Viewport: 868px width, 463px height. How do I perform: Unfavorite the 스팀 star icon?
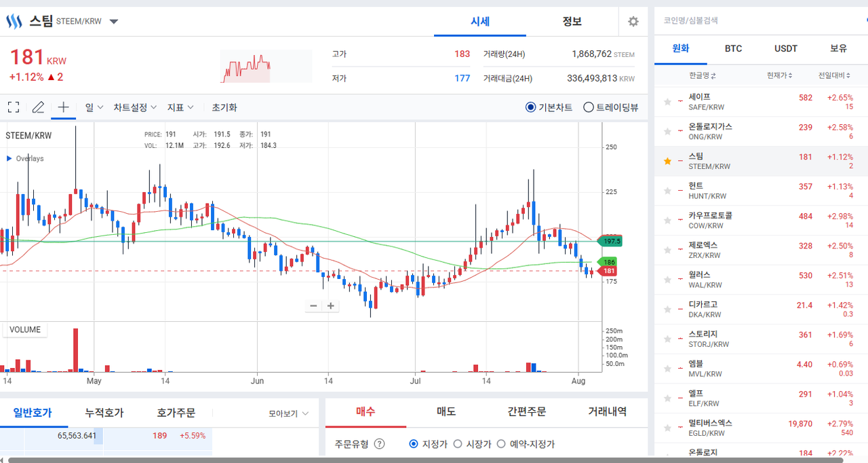click(x=667, y=162)
